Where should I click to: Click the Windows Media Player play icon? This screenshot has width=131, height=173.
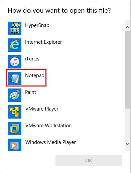15,145
